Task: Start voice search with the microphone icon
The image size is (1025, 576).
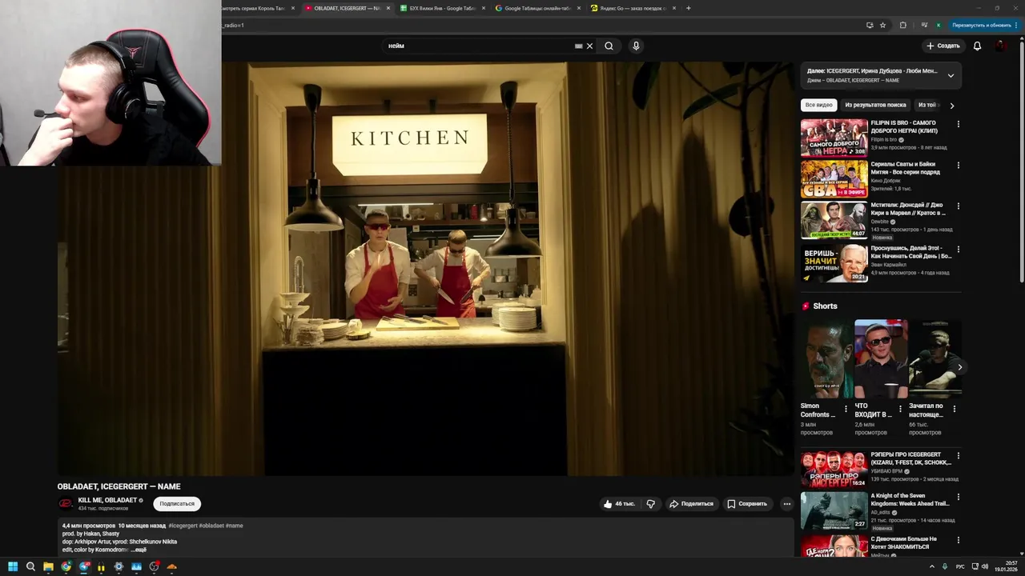Action: pos(636,46)
